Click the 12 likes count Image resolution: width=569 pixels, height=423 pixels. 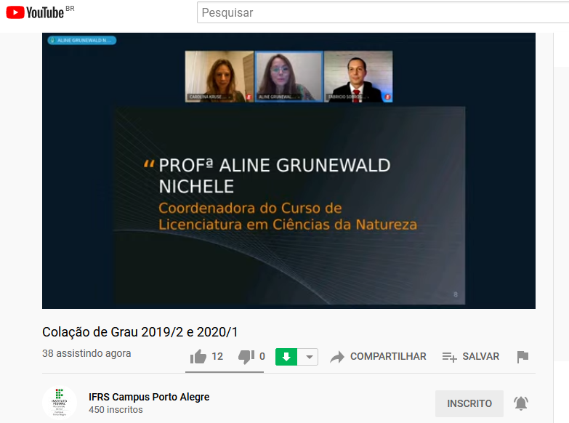[217, 356]
